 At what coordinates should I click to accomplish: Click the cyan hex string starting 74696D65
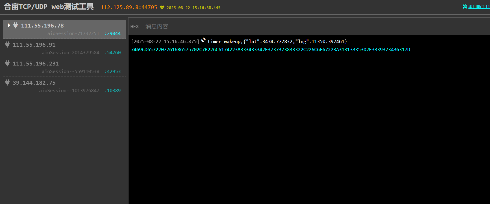coord(270,50)
